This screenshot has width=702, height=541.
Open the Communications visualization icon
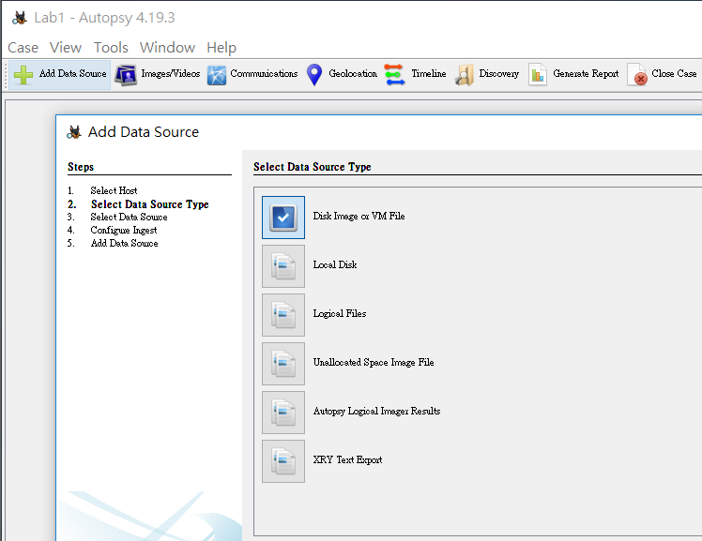(217, 75)
